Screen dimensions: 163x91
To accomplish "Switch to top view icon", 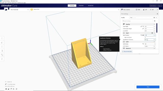I will pos(11,89).
